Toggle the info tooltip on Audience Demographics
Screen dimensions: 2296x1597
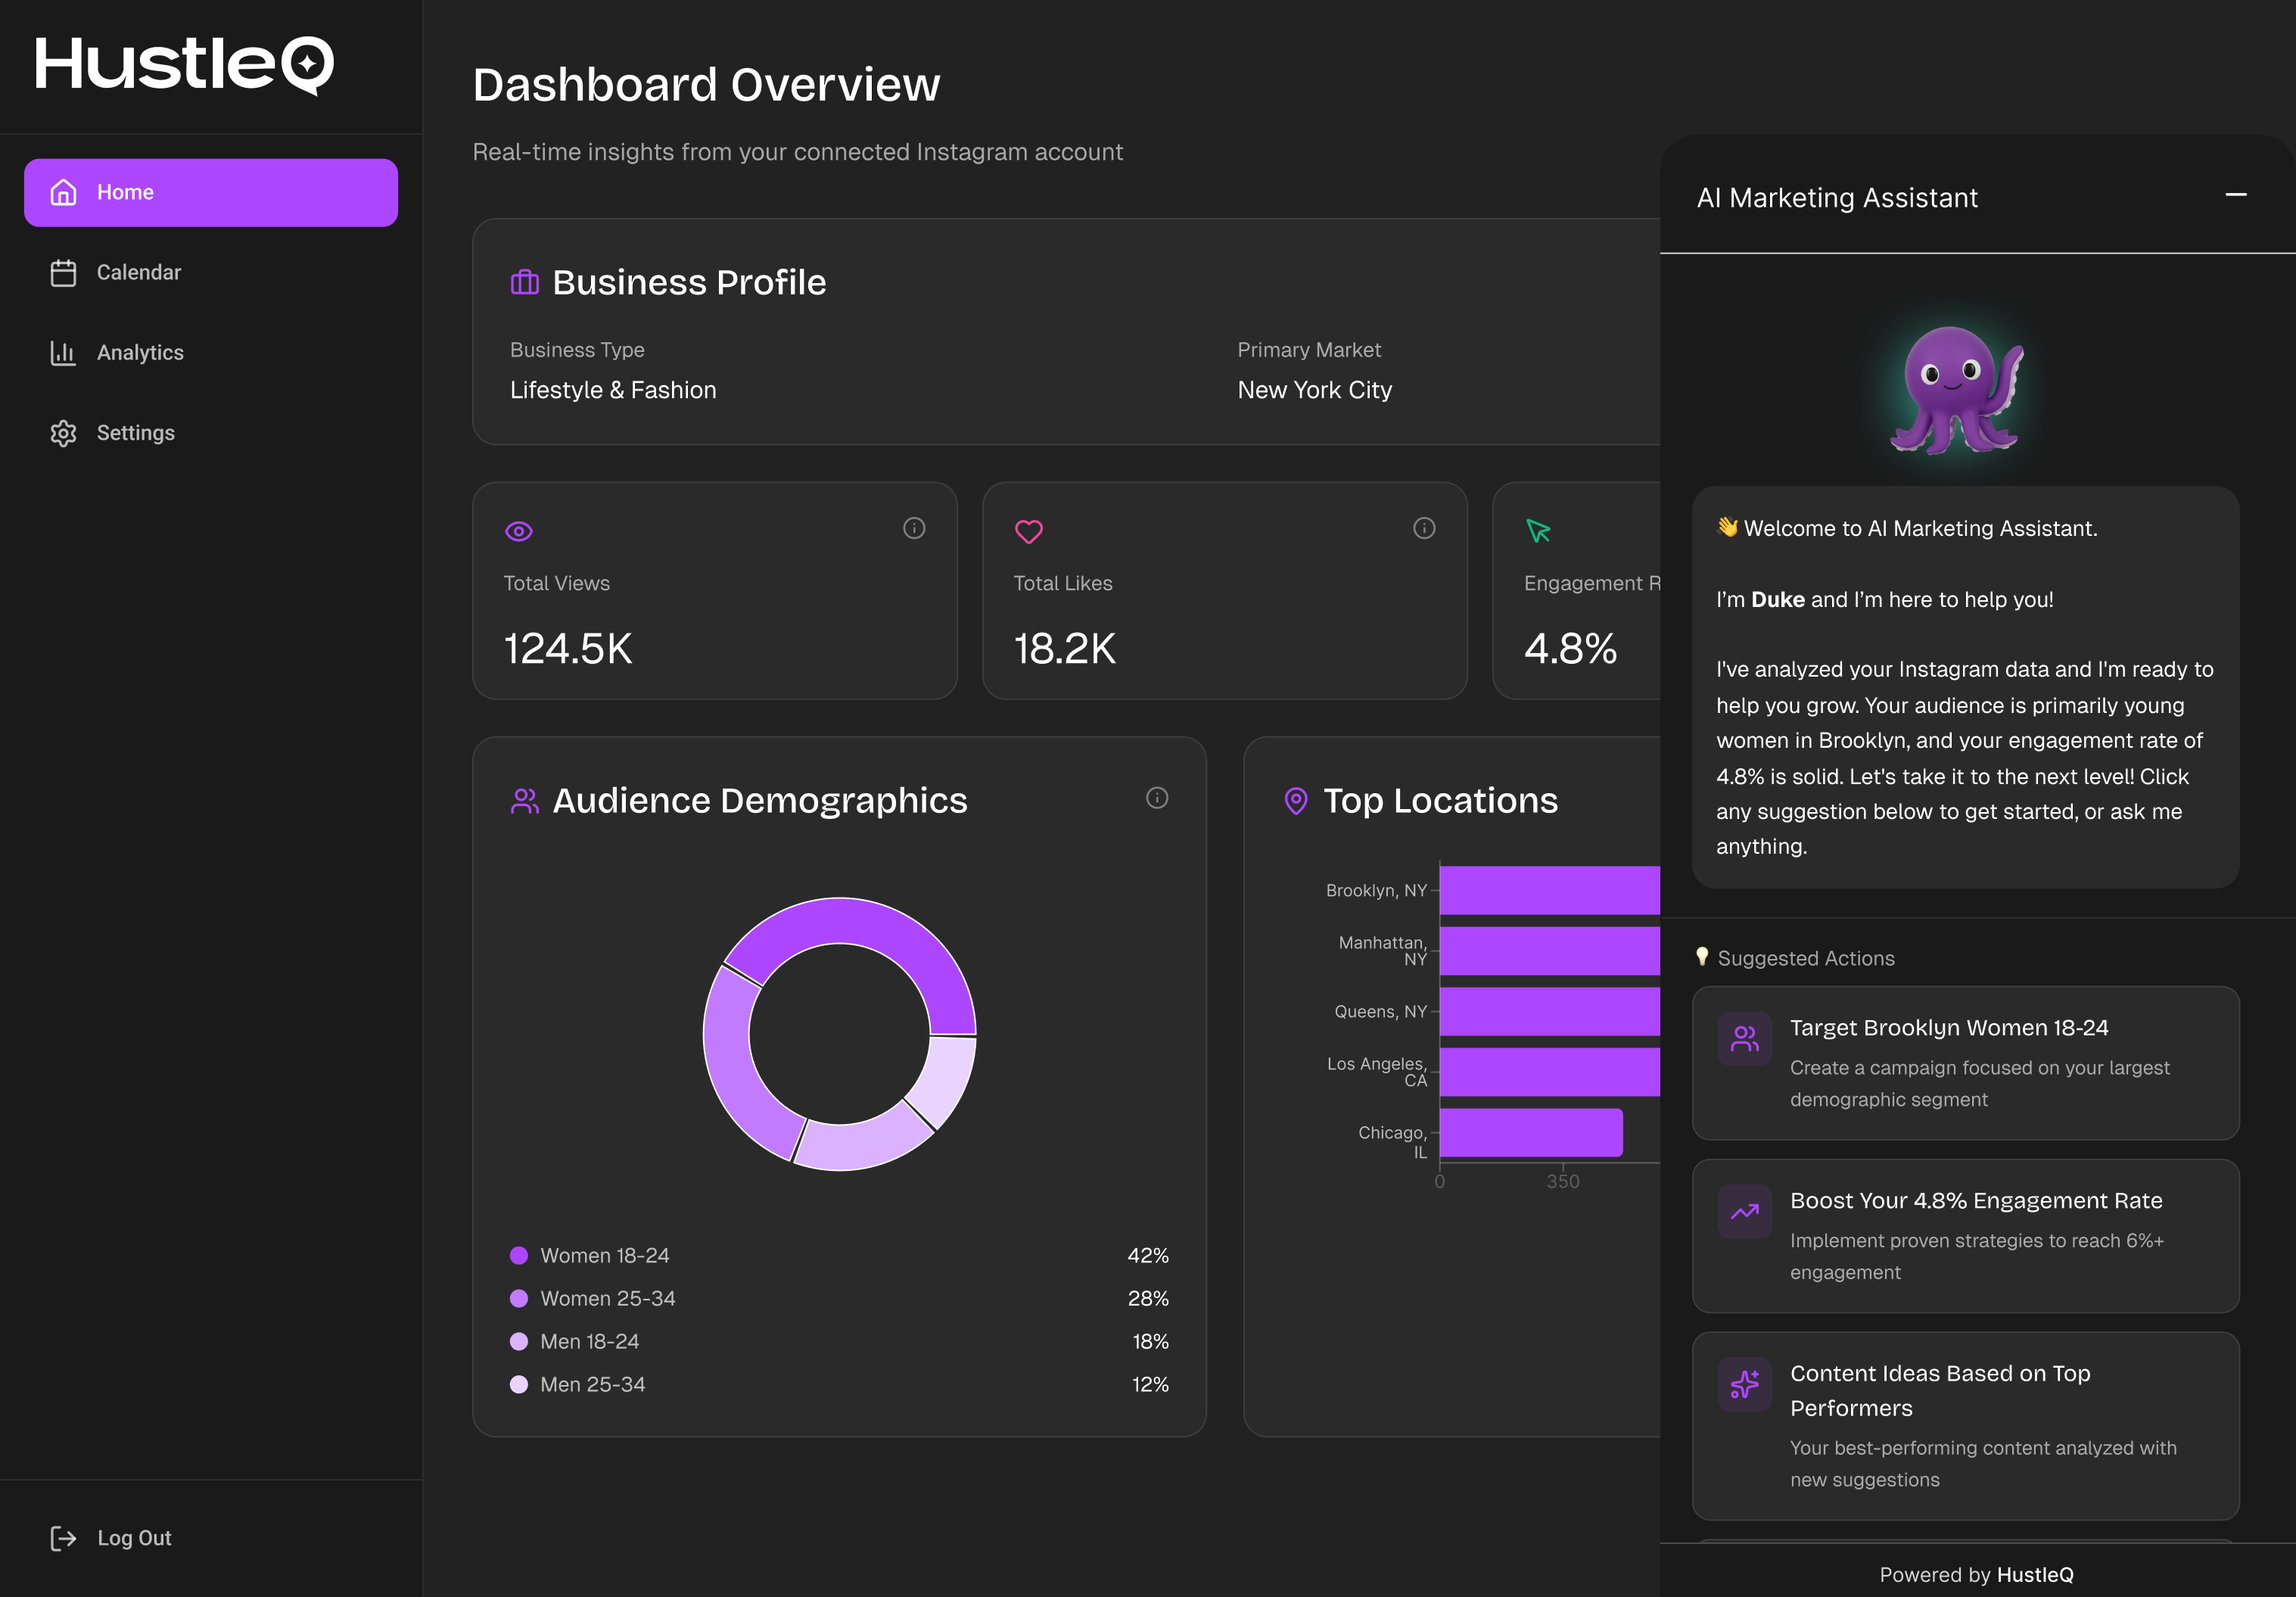click(x=1157, y=798)
